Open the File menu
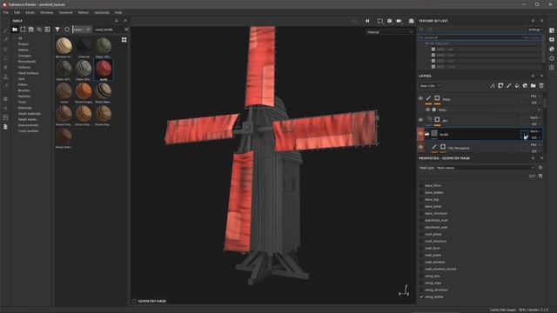Image resolution: width=557 pixels, height=313 pixels. coord(6,12)
